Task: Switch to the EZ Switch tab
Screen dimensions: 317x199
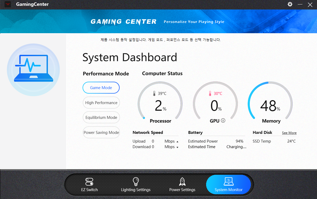Action: (89, 185)
